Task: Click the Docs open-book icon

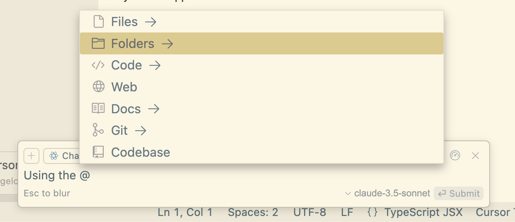Action: [98, 109]
